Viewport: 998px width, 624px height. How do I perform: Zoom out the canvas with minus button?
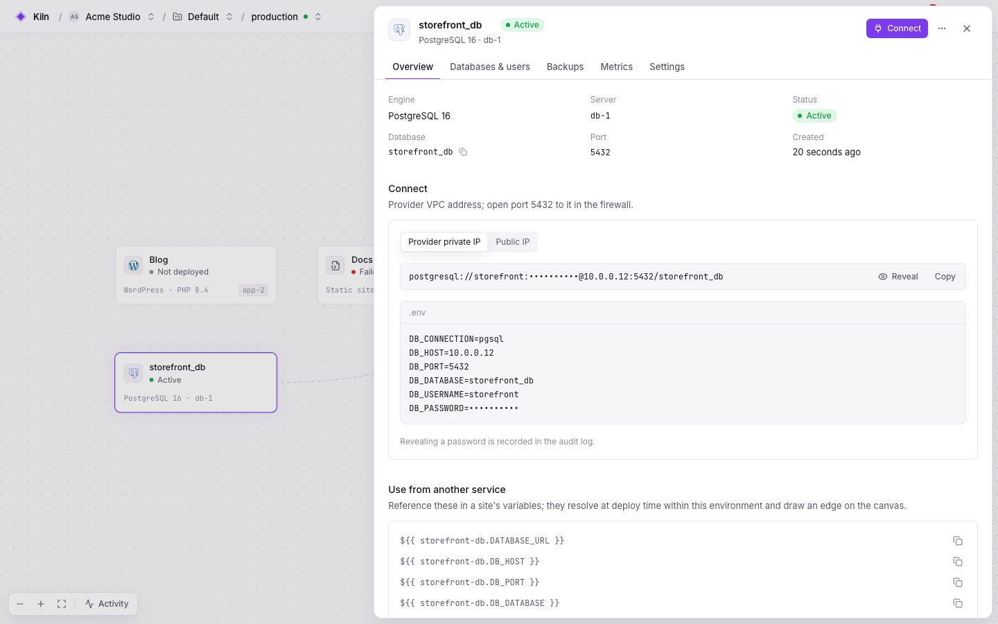pos(20,604)
